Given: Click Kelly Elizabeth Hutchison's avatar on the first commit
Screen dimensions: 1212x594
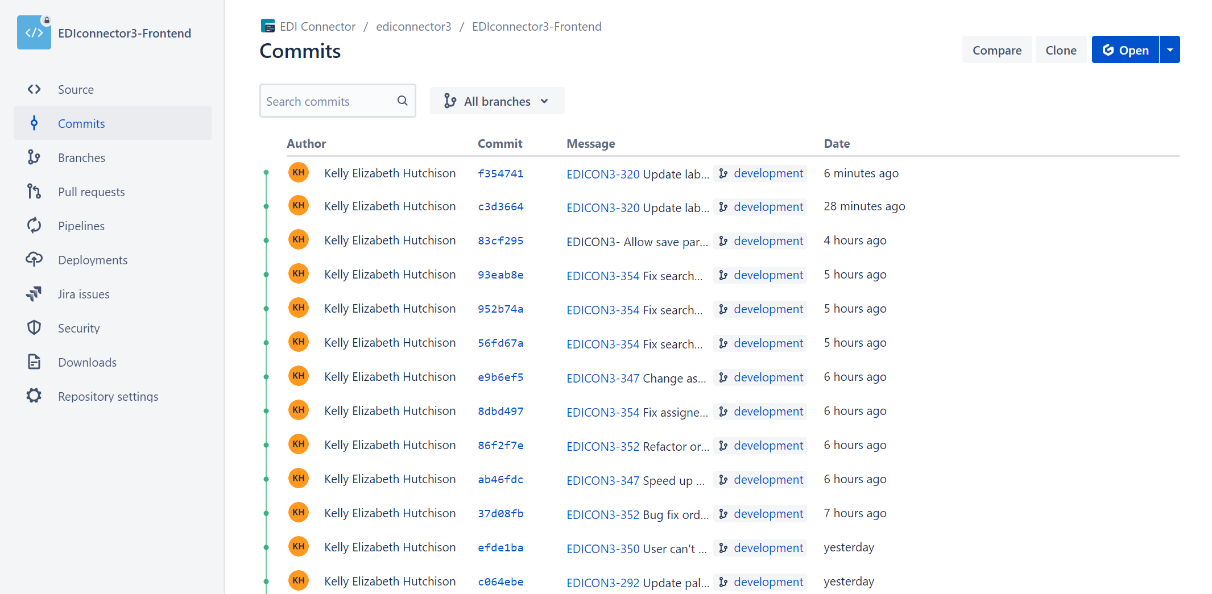Looking at the screenshot, I should point(299,172).
